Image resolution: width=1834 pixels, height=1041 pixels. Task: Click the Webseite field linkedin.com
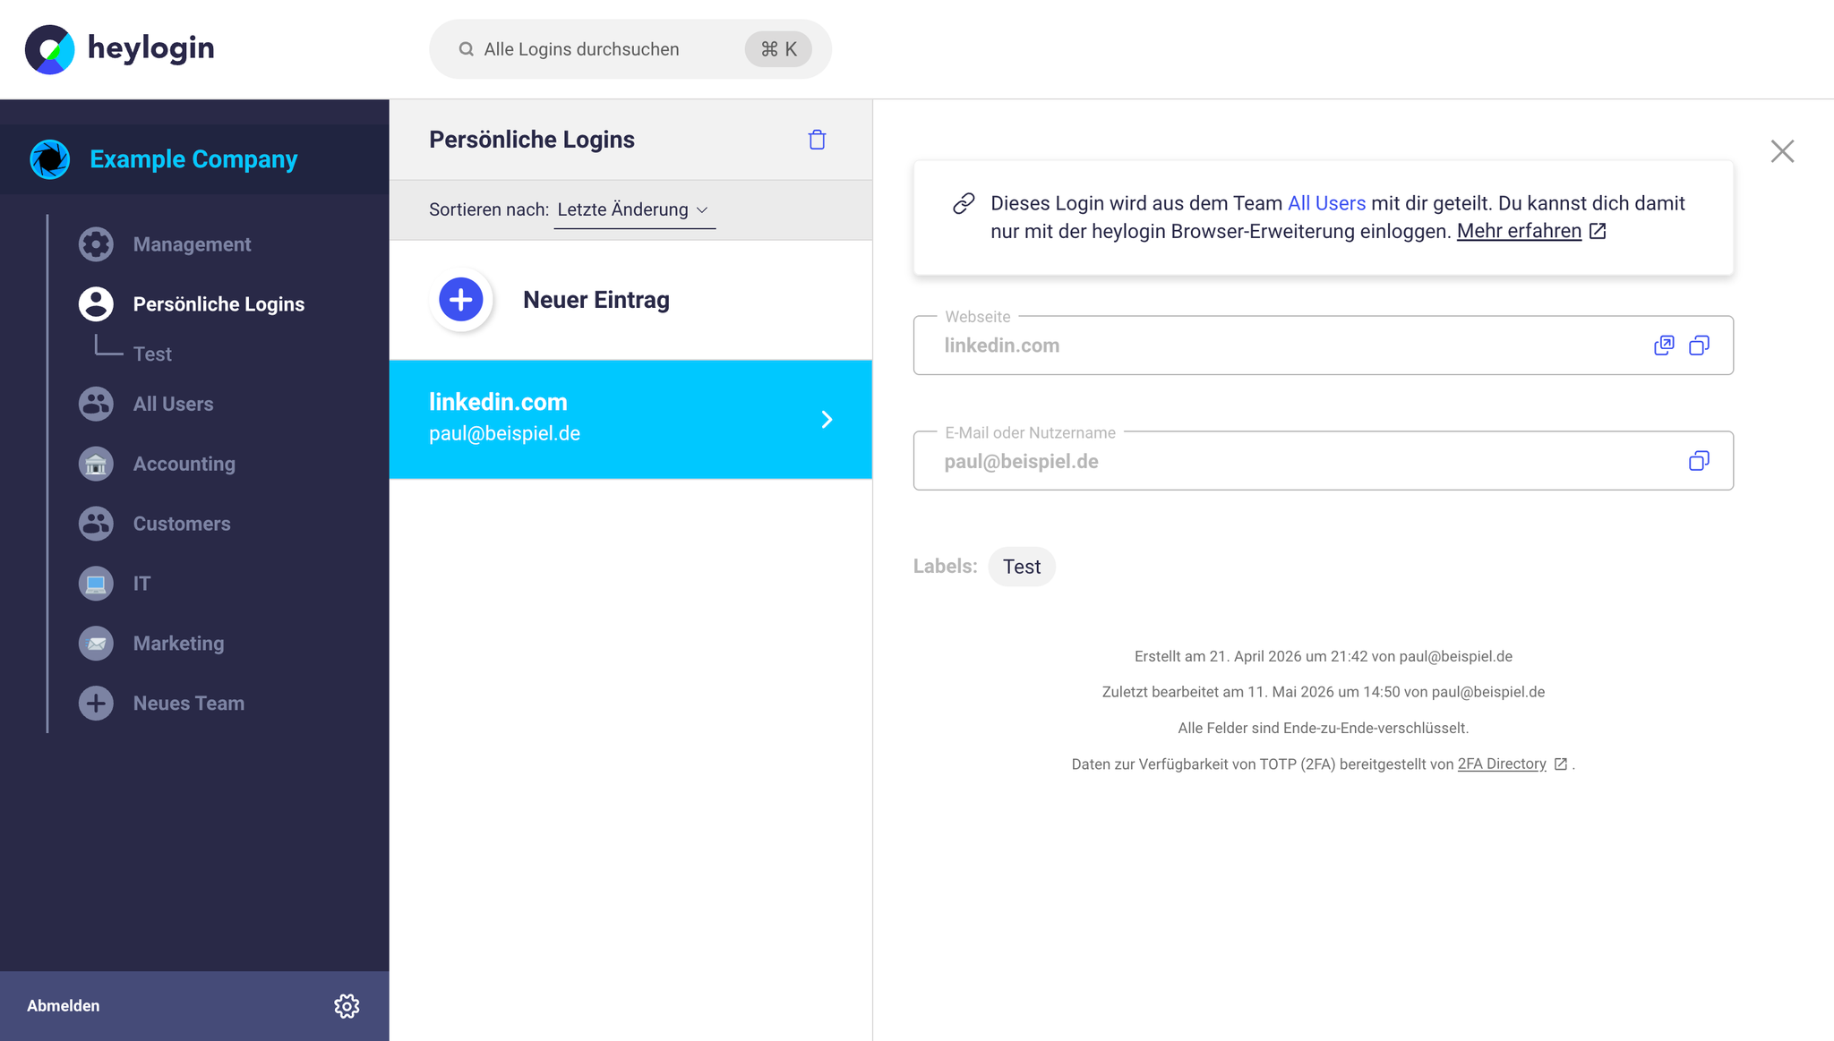[1323, 346]
